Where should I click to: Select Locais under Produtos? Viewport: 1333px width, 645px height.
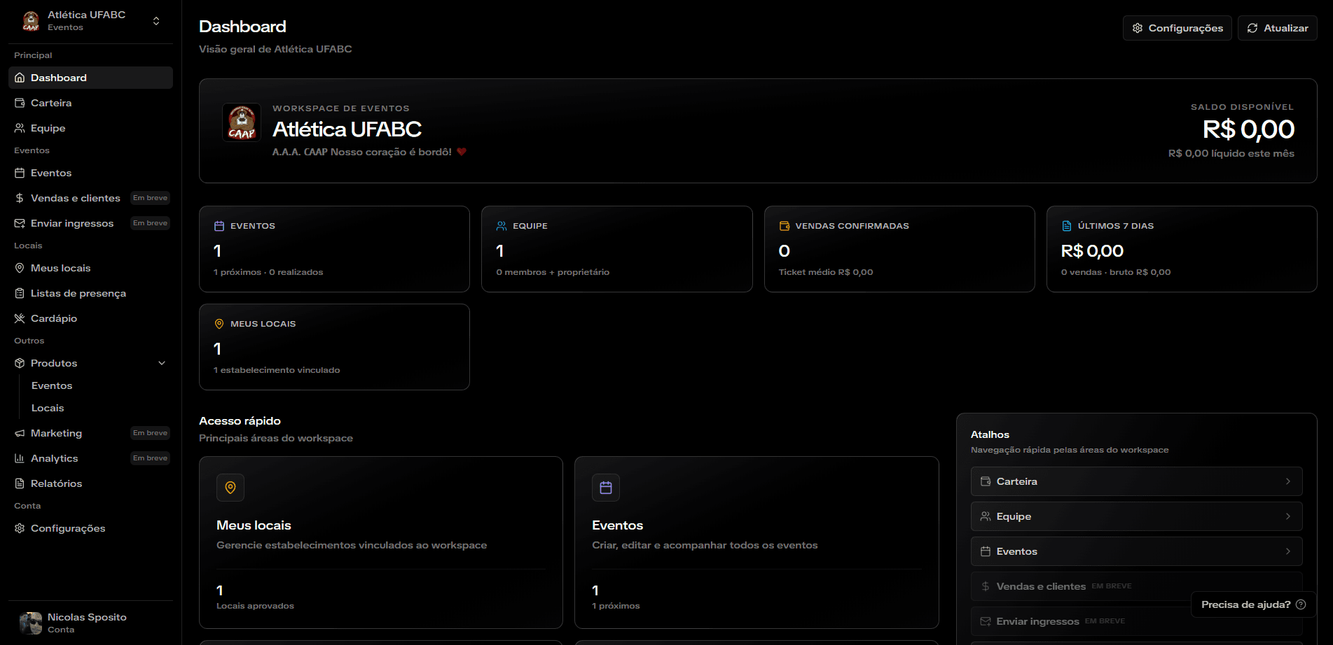tap(48, 408)
